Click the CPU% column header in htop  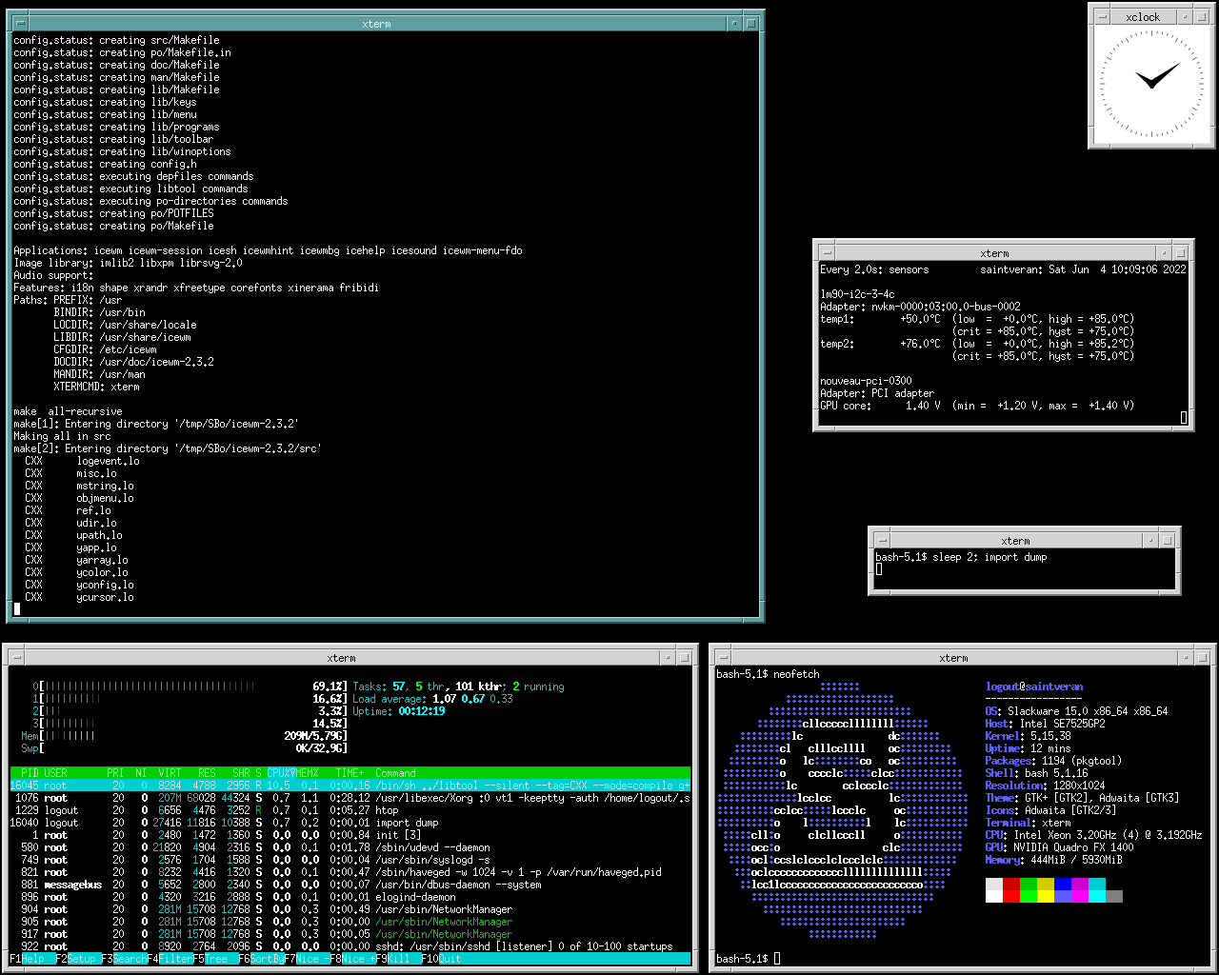click(281, 773)
